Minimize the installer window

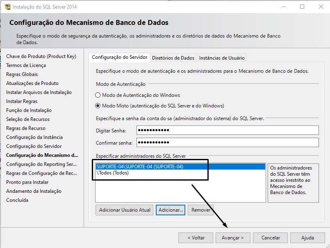coord(284,7)
